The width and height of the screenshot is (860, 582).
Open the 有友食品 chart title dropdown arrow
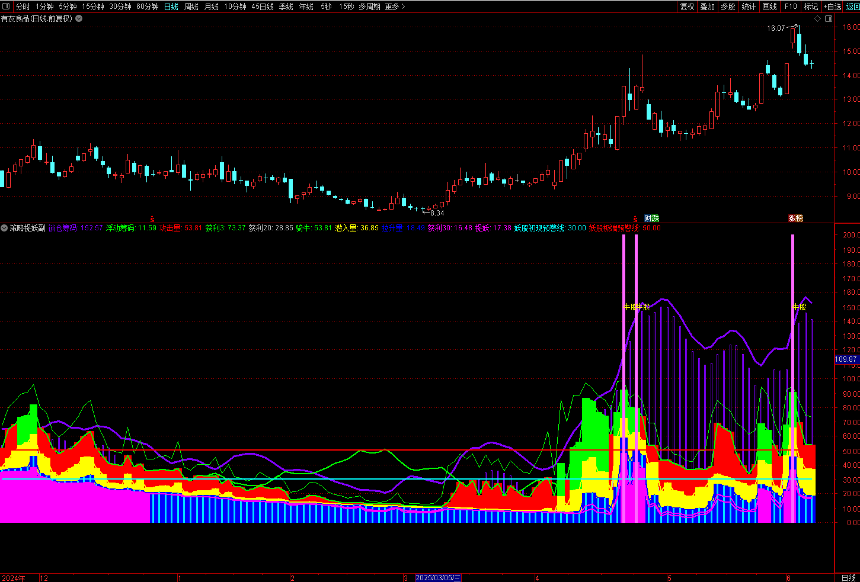79,18
